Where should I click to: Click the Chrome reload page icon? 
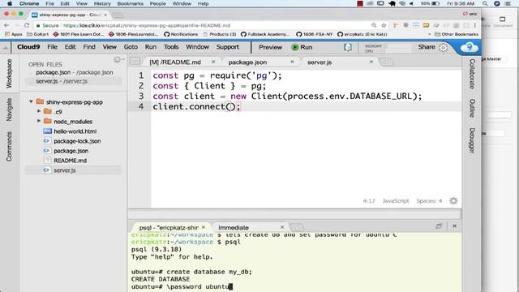(x=27, y=25)
